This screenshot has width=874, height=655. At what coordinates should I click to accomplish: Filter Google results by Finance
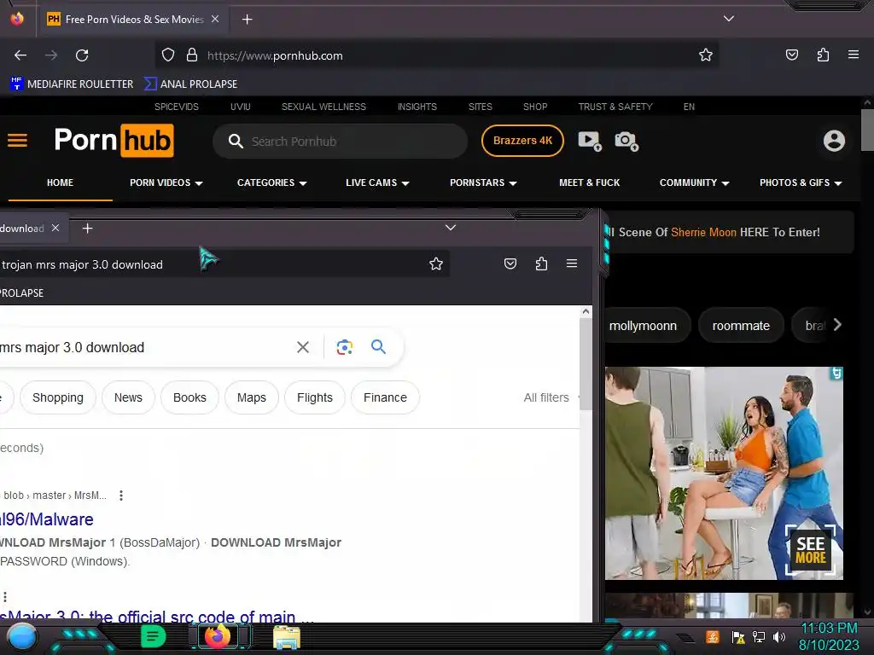(x=385, y=397)
